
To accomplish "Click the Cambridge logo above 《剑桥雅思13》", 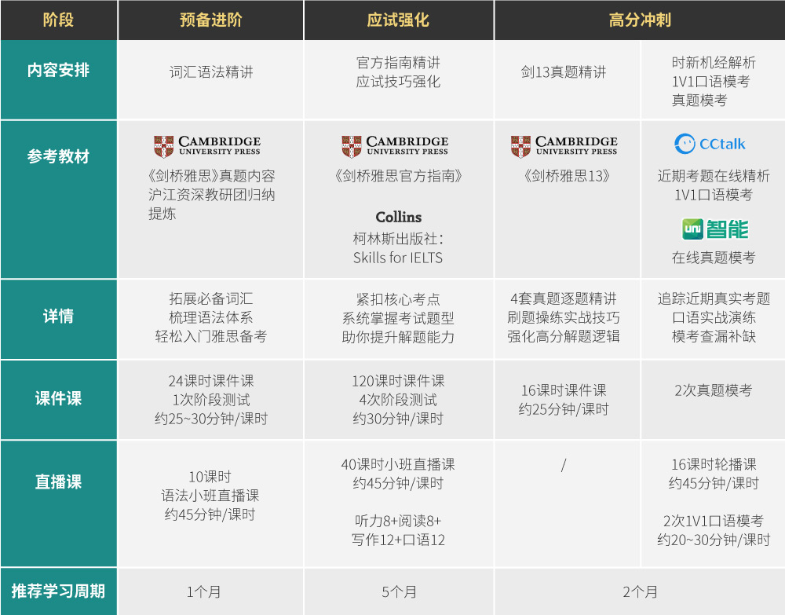I will [x=564, y=146].
